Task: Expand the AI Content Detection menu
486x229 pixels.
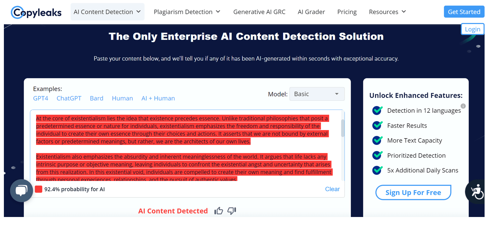Action: point(107,12)
